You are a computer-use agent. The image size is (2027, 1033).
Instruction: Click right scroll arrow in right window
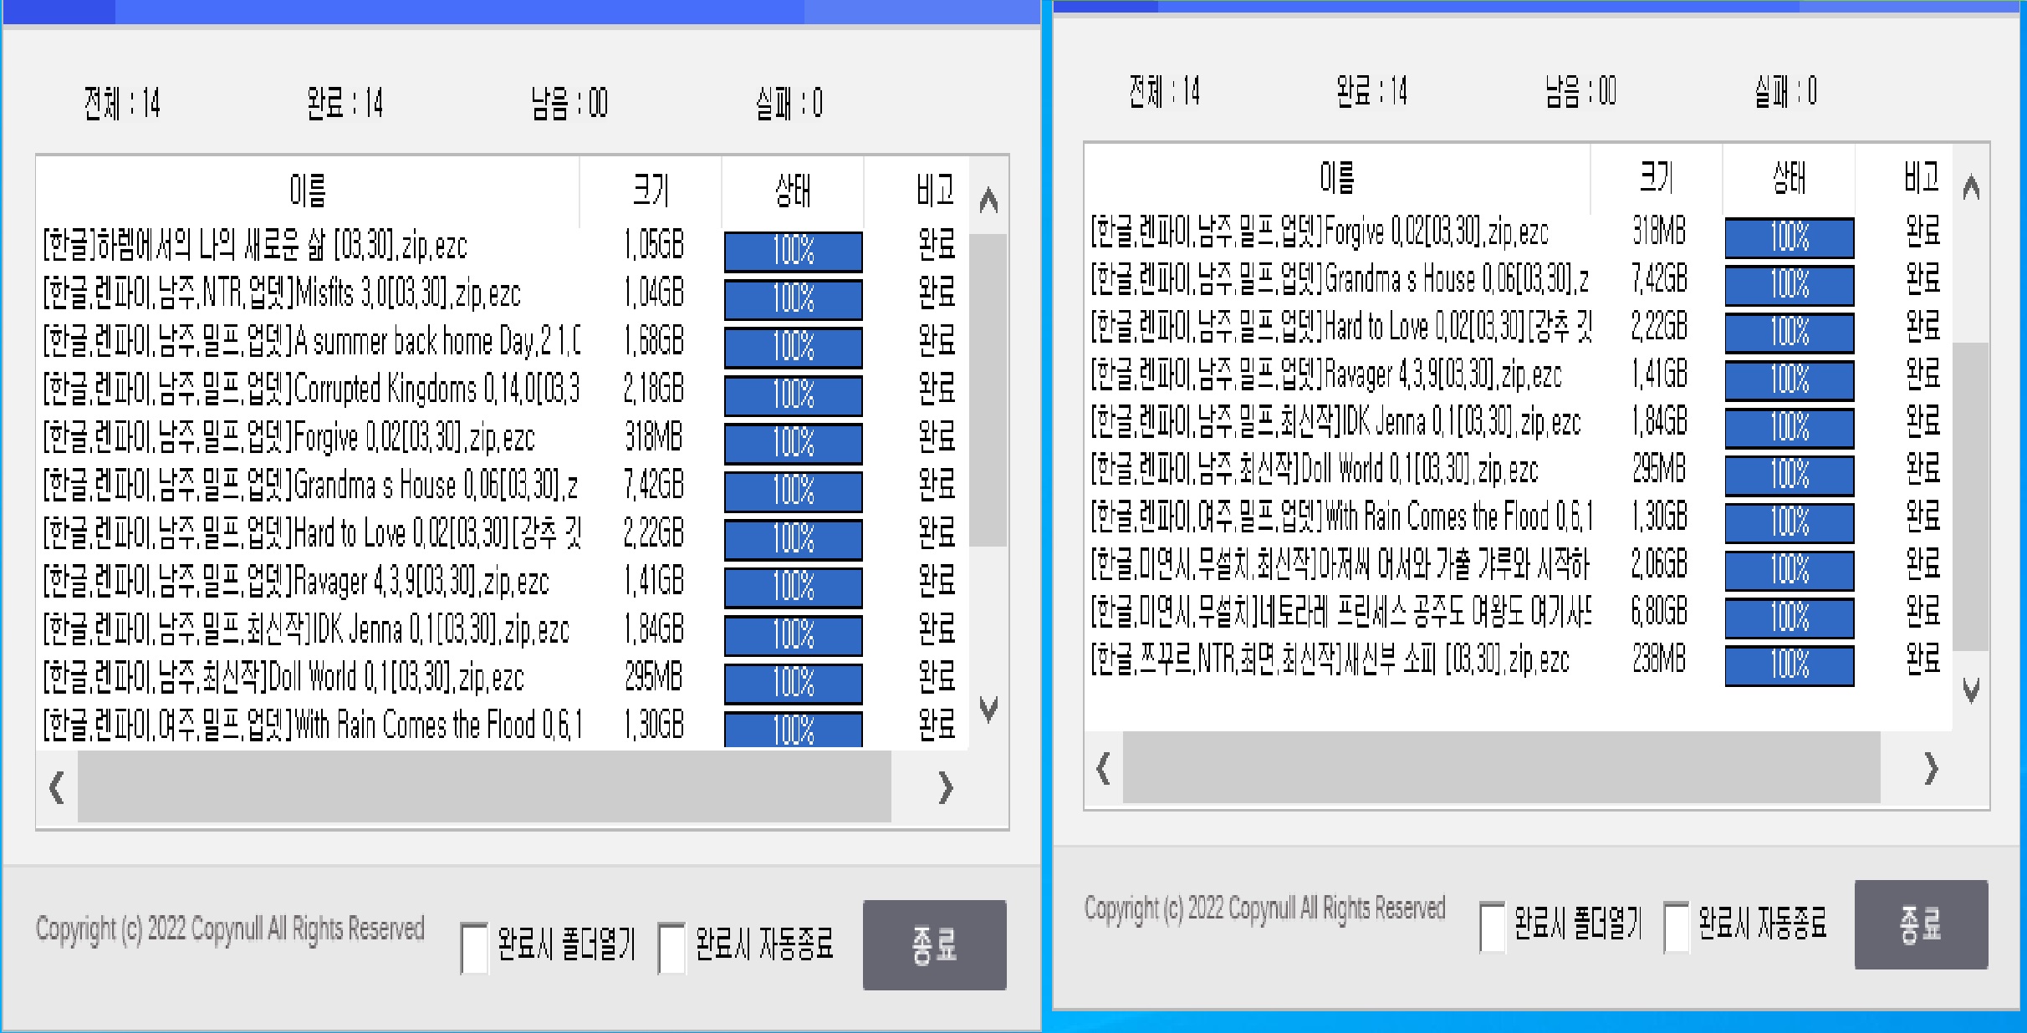coord(1930,768)
